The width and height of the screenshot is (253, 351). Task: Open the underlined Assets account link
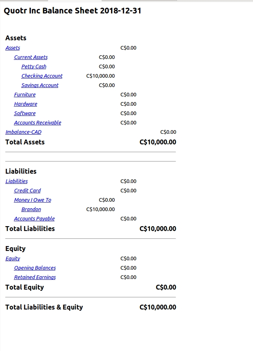click(13, 48)
